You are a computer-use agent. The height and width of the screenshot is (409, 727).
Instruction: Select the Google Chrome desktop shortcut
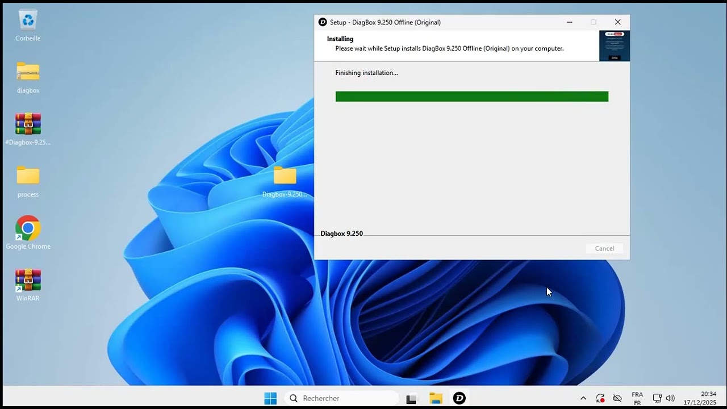pos(28,233)
